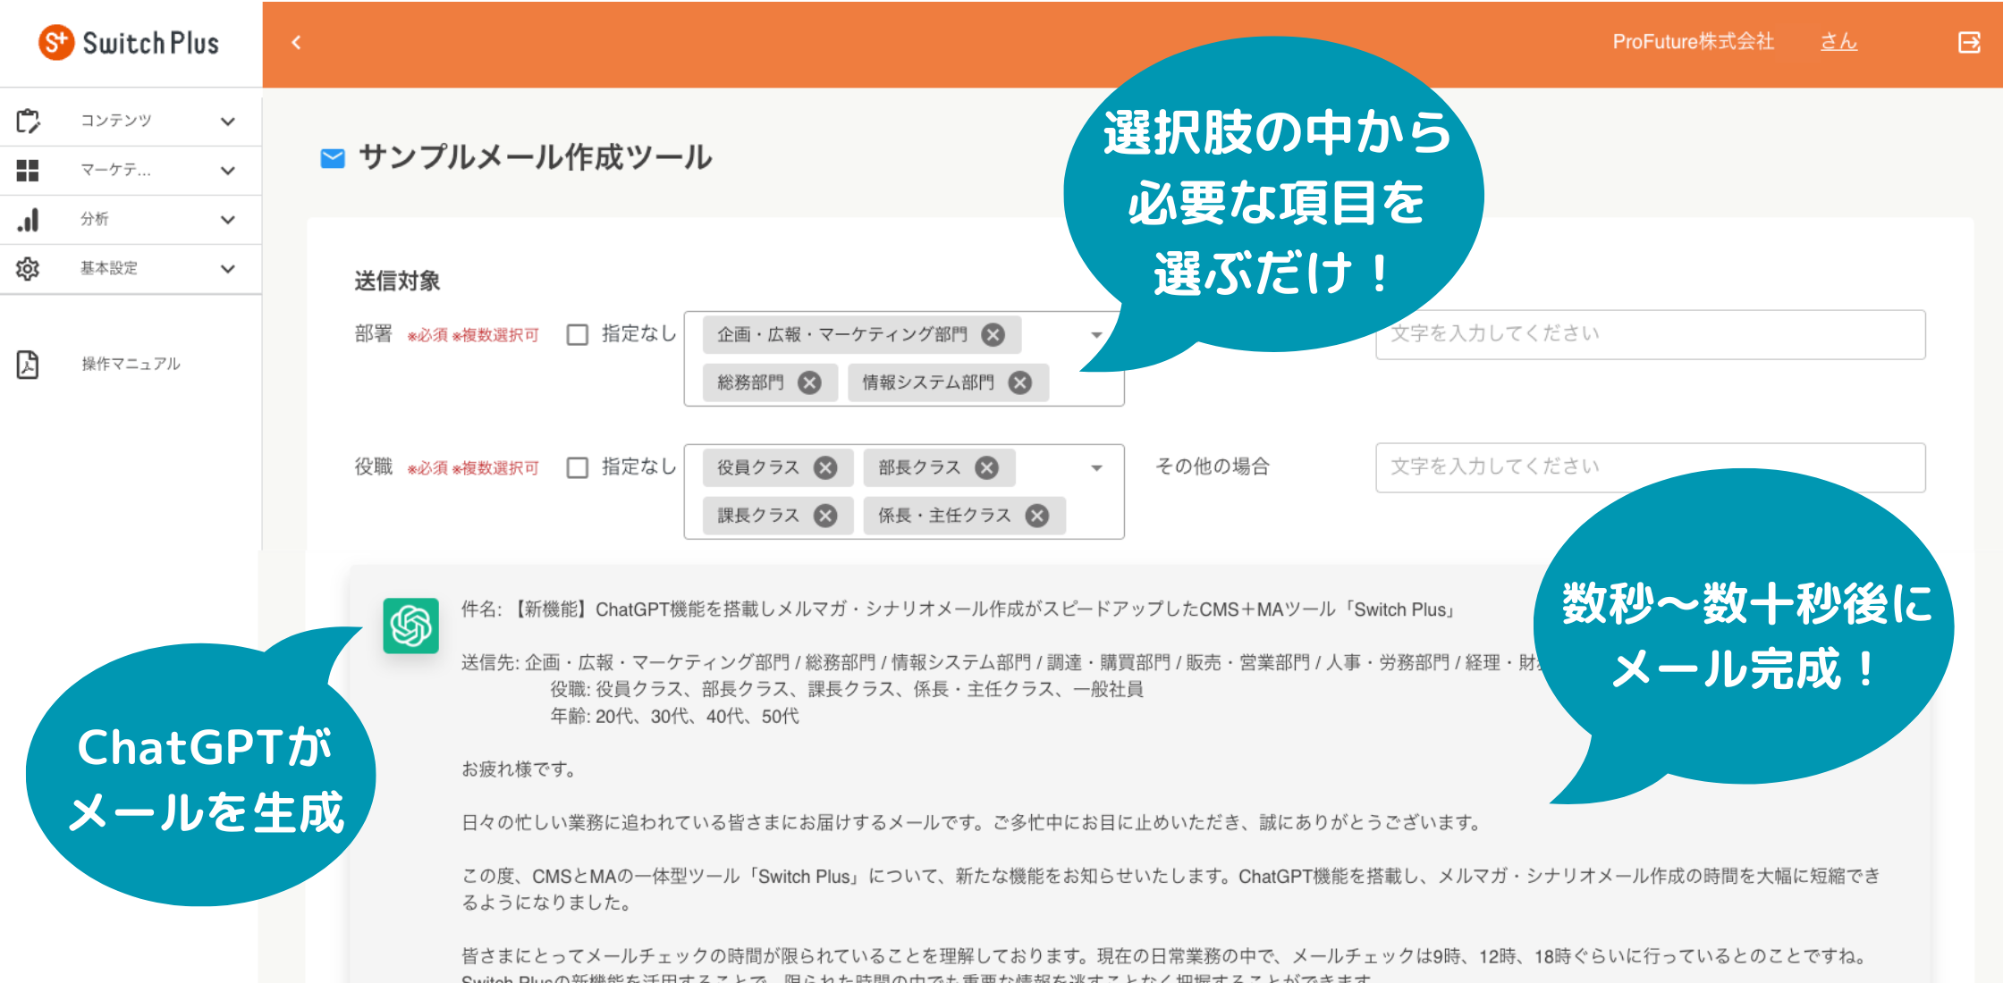This screenshot has height=983, width=2003.
Task: Open the コンテンツ menu section
Action: [x=128, y=120]
